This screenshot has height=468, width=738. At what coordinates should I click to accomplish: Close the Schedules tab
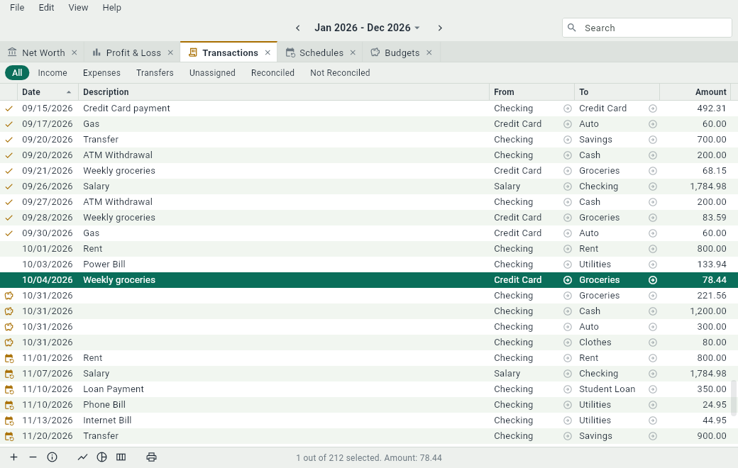[x=353, y=52]
